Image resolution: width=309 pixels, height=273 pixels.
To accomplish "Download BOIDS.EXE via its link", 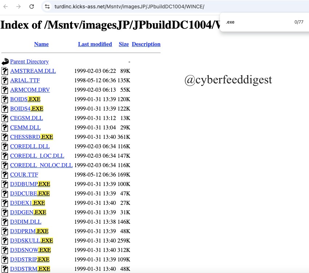I will pos(25,99).
